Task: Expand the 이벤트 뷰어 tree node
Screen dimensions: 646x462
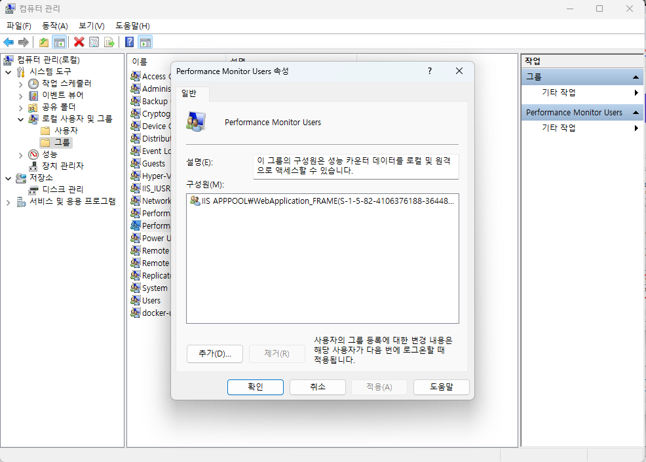Action: [20, 95]
